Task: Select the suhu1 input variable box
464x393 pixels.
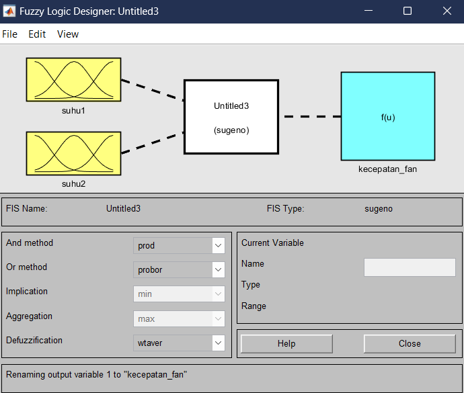Action: 73,79
